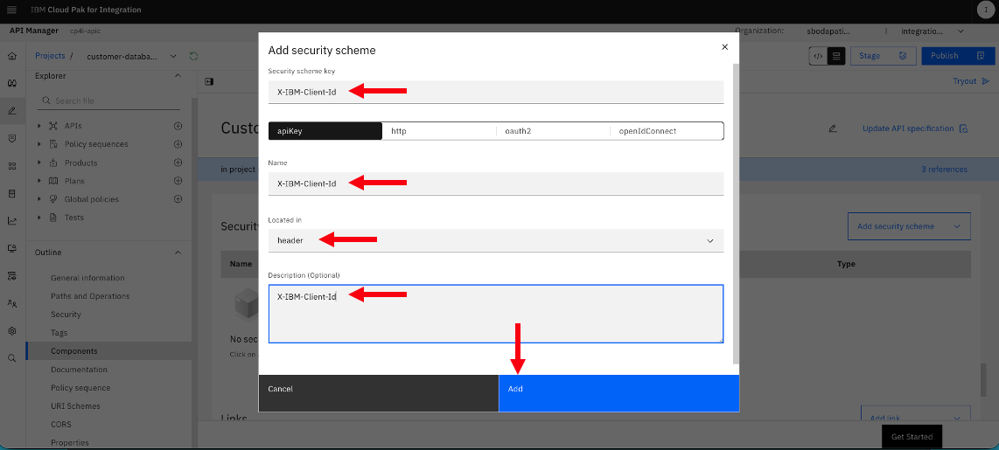Collapse the Outline section
The width and height of the screenshot is (999, 450).
pos(178,253)
